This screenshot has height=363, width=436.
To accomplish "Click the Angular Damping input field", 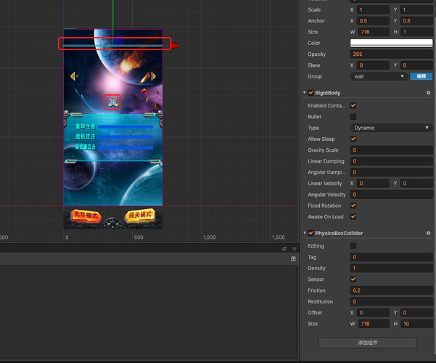I will [x=391, y=172].
